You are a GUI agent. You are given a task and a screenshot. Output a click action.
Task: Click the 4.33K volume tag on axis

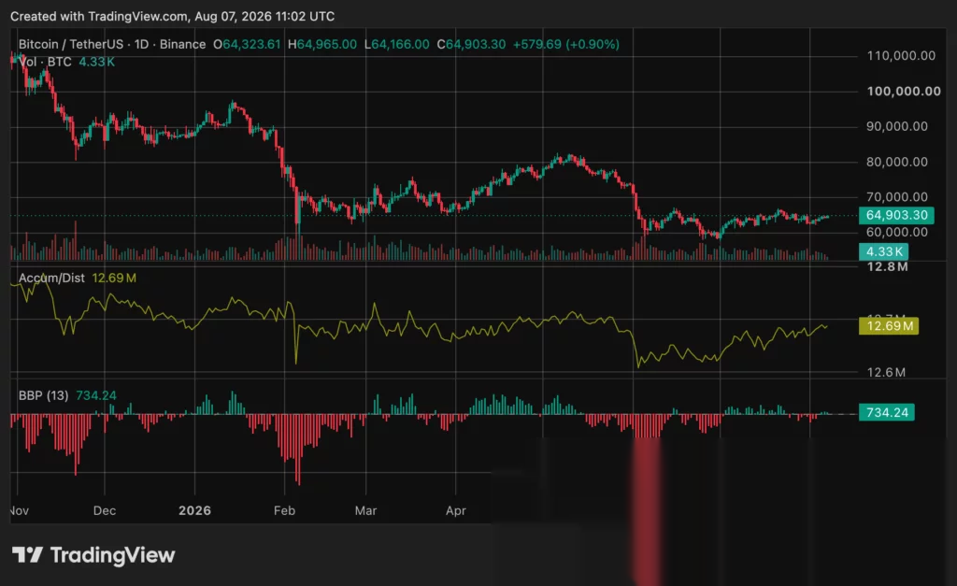(x=884, y=251)
